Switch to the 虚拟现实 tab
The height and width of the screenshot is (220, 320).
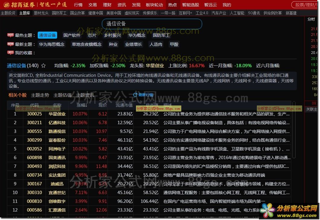coord(132,13)
